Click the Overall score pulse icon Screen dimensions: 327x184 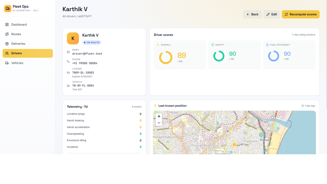point(158,45)
